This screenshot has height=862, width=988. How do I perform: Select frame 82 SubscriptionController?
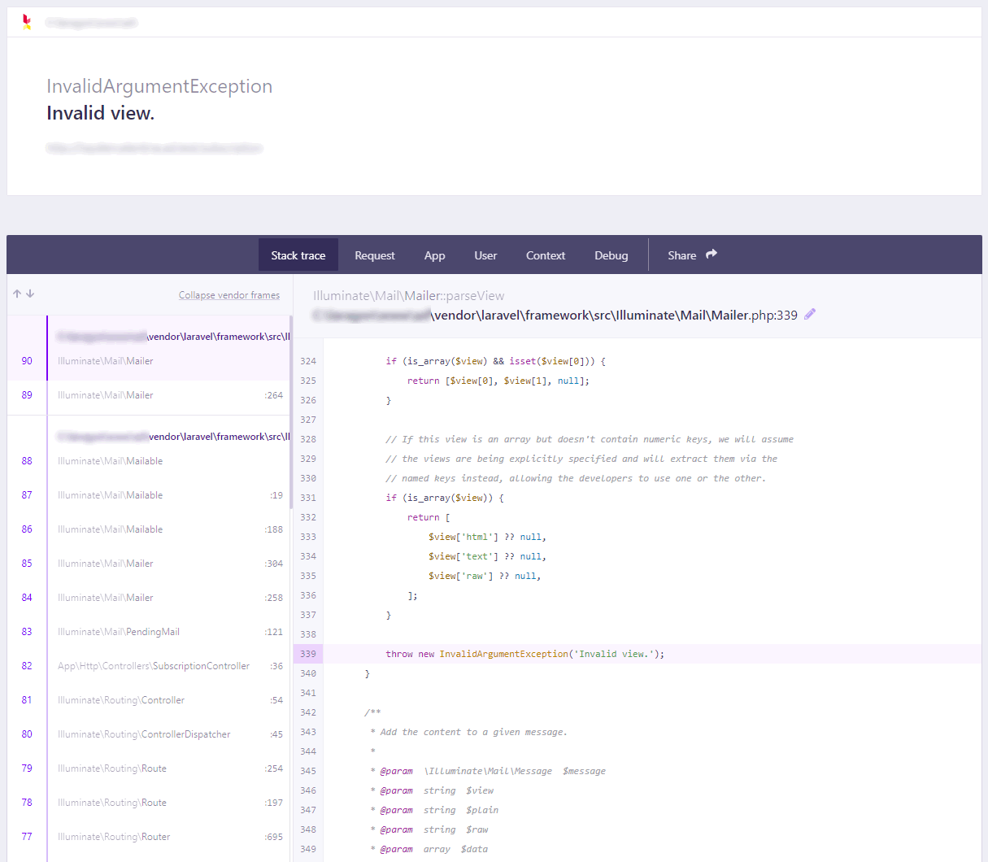point(149,666)
